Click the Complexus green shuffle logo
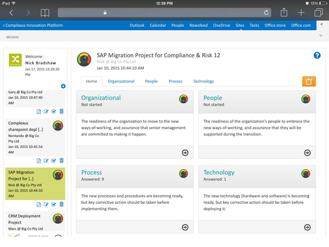 click(x=15, y=60)
